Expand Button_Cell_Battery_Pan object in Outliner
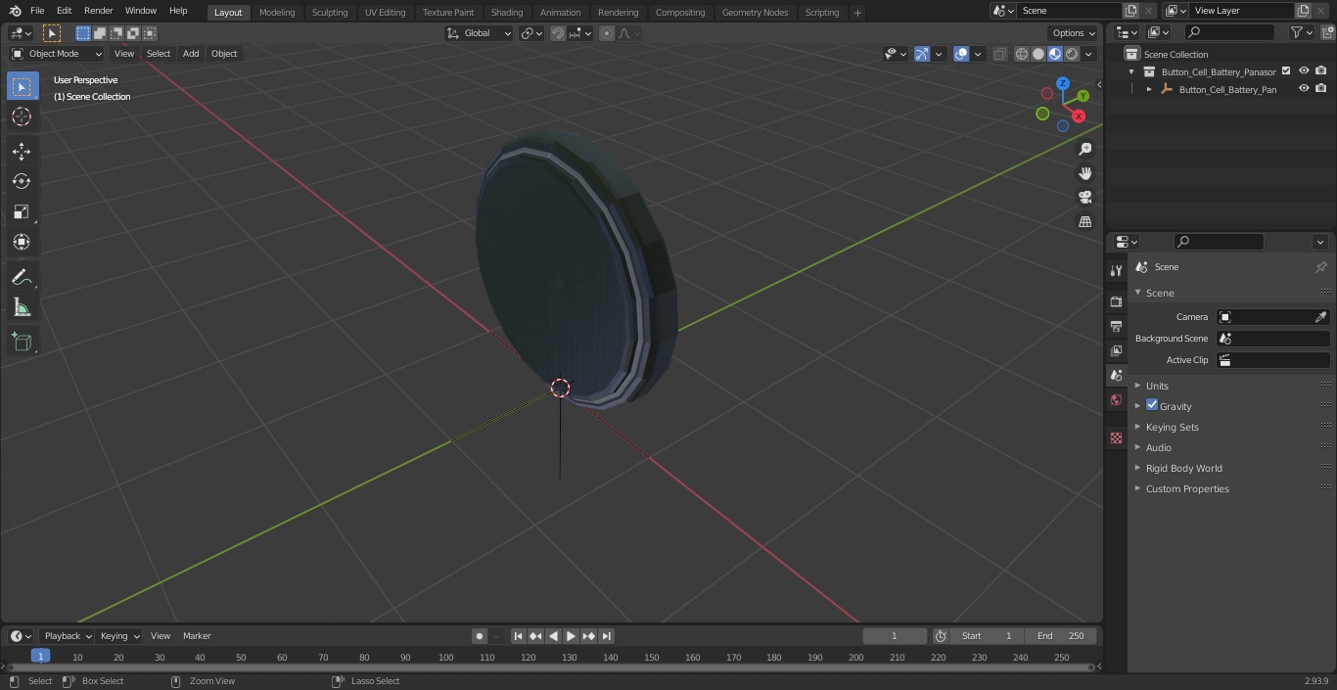The image size is (1337, 690). 1149,89
